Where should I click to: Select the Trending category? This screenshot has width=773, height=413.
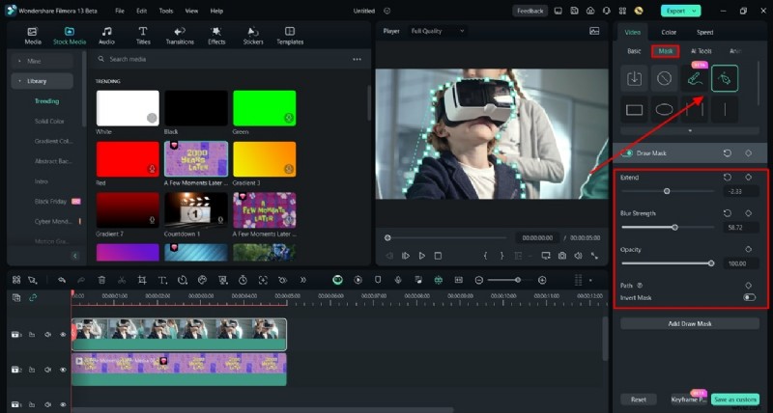coord(46,101)
